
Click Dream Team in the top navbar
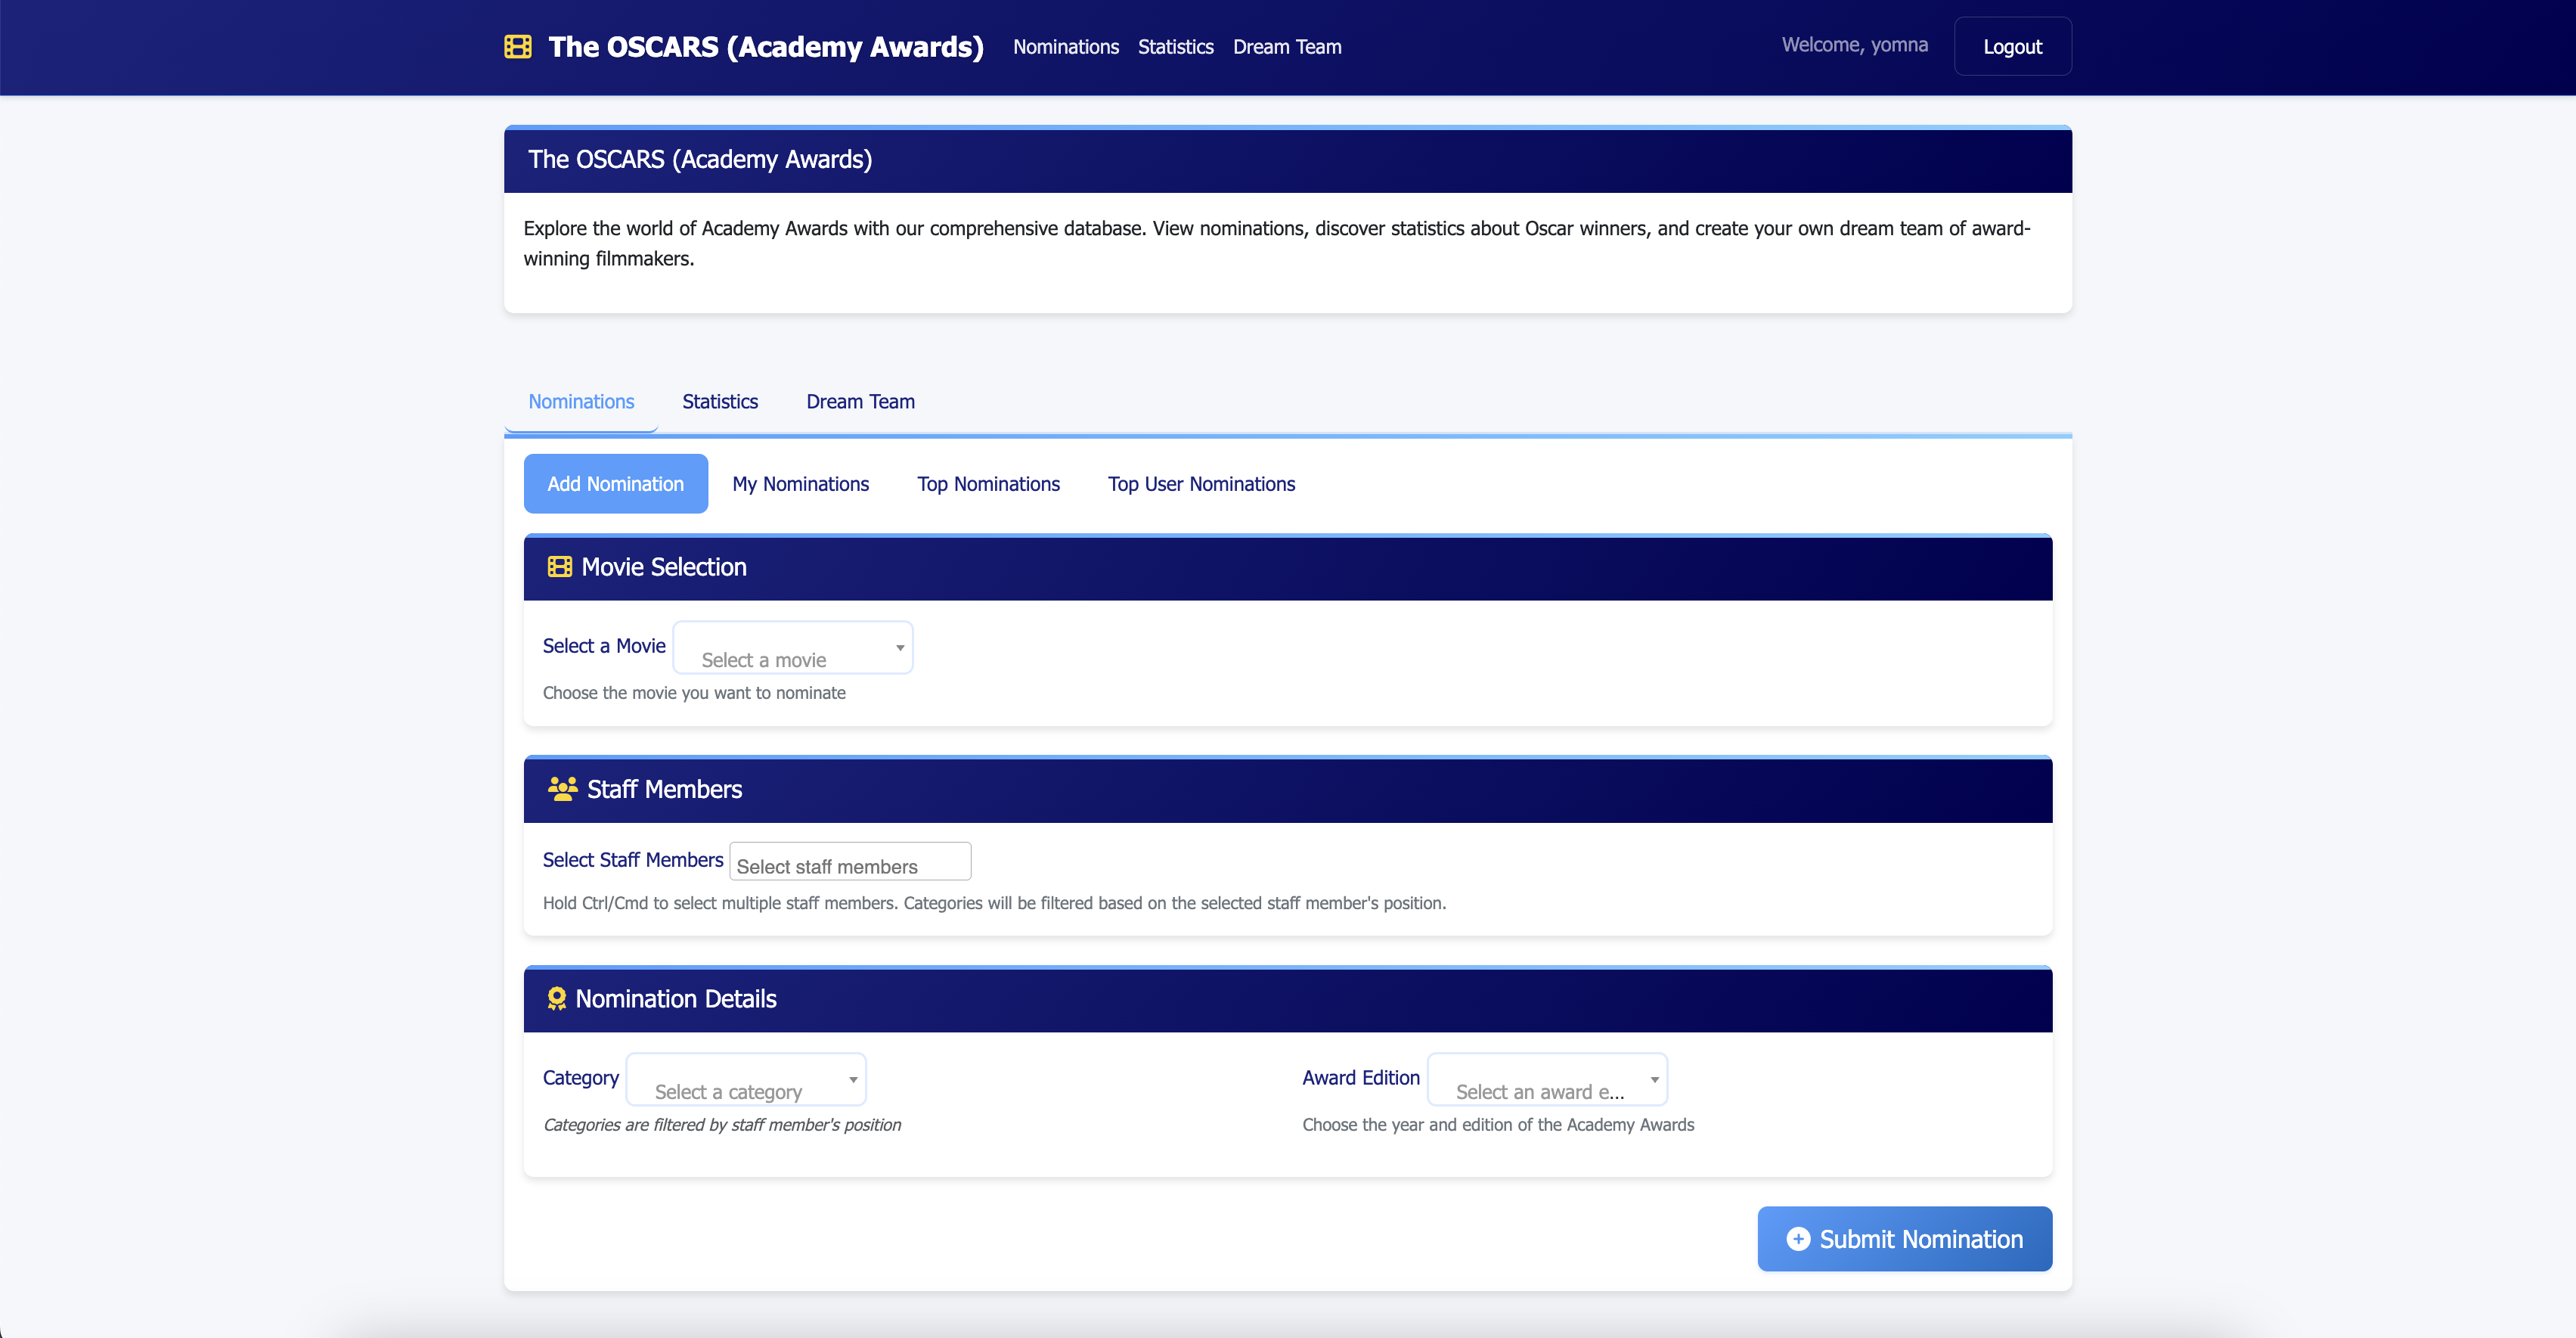pyautogui.click(x=1288, y=47)
